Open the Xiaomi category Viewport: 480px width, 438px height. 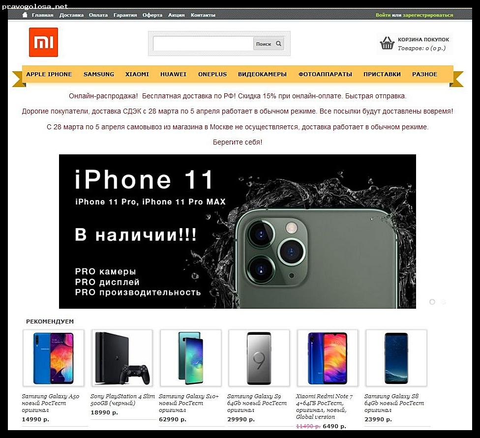click(x=137, y=74)
